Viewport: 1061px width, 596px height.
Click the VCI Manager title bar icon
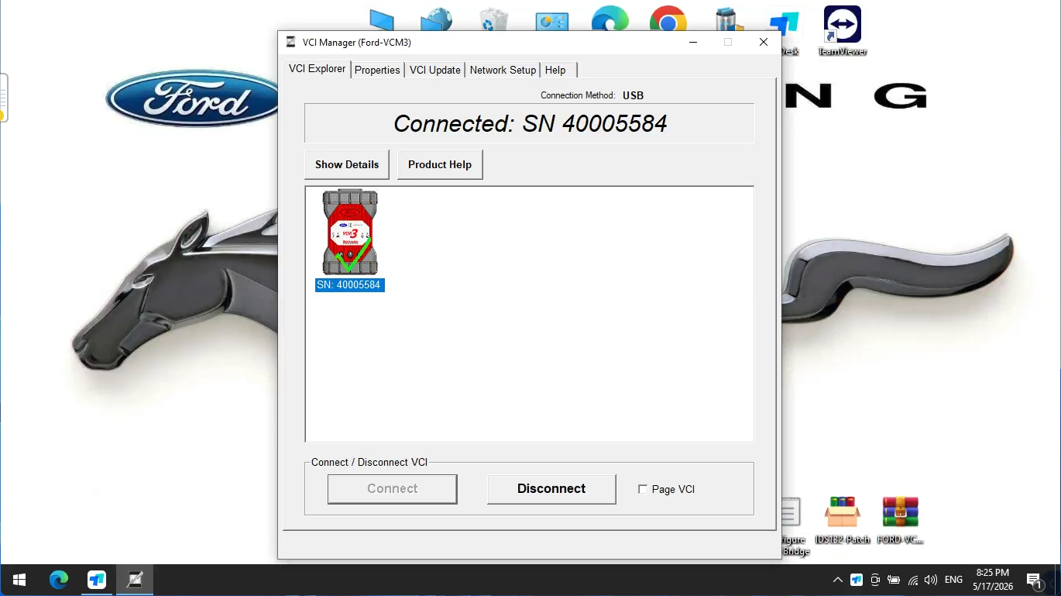tap(291, 42)
